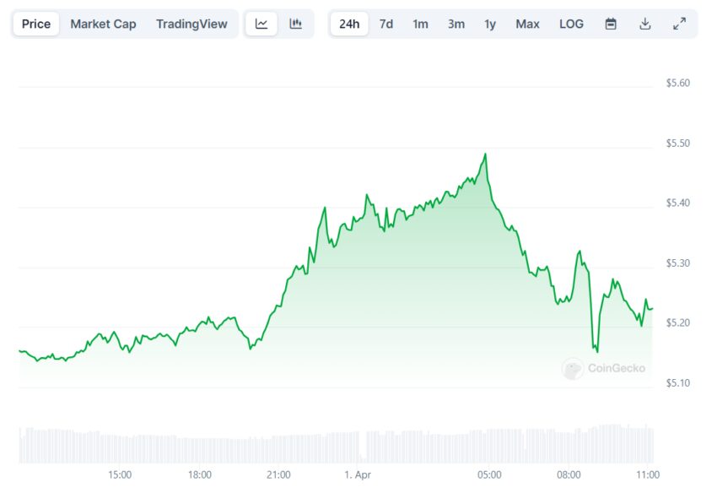
Task: Select the 7d time range
Action: click(386, 24)
